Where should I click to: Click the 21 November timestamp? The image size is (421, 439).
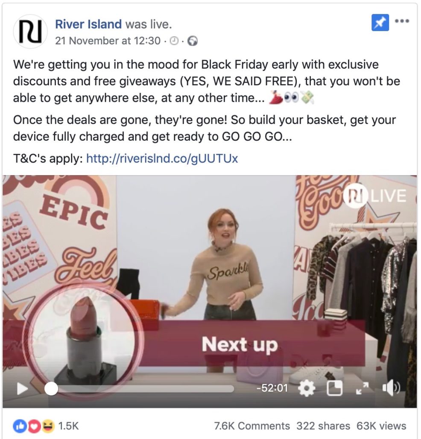(x=108, y=41)
